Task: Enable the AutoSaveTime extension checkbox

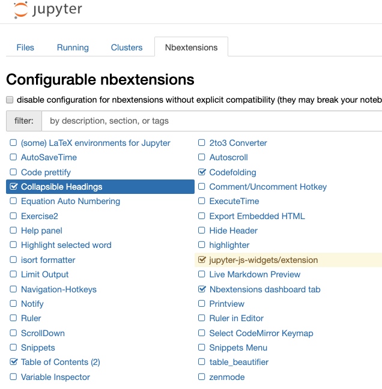Action: (13, 157)
